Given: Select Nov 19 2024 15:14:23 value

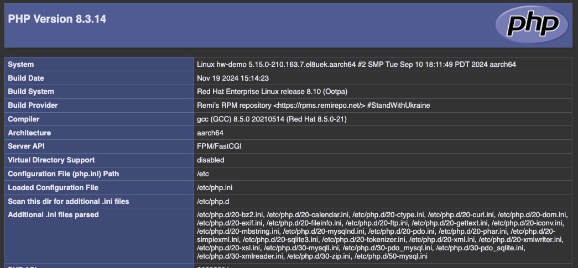Looking at the screenshot, I should (233, 78).
